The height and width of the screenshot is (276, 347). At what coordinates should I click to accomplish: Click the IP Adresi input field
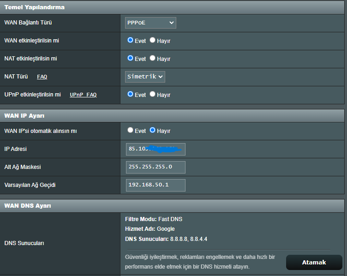tap(156, 149)
